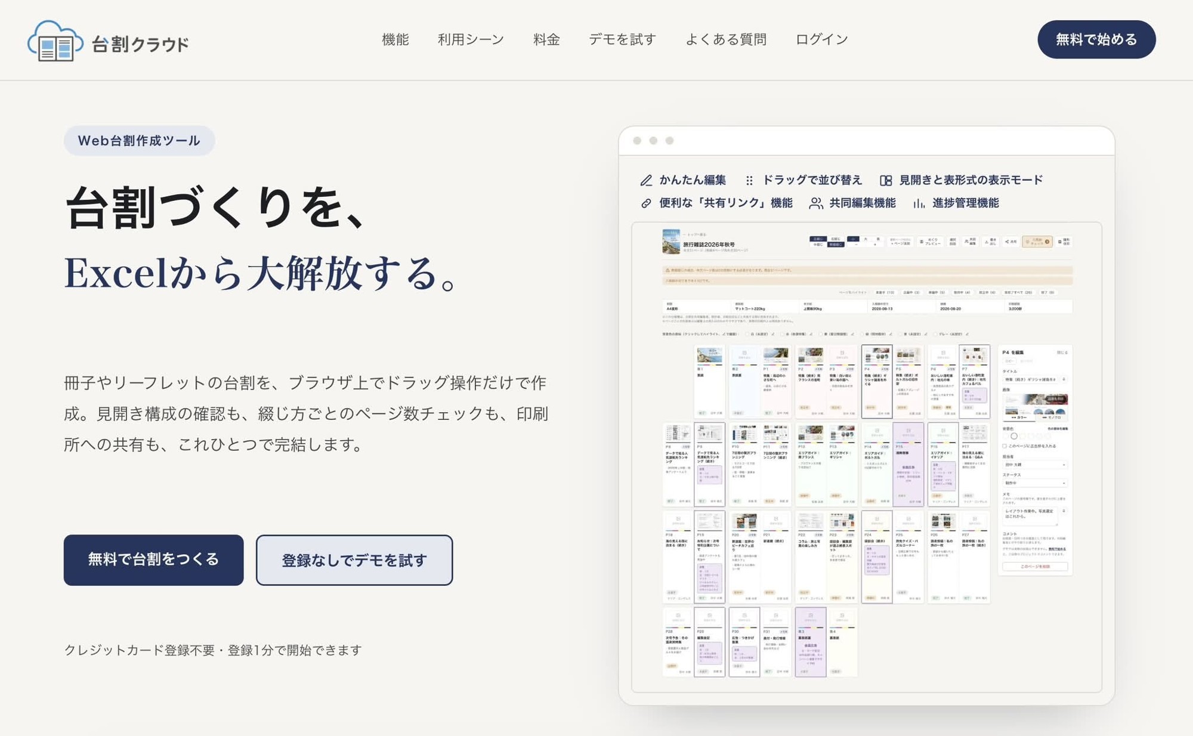Viewport: 1193px width, 736px height.
Task: Select the P17 海の見える宿 Q&A page card
Action: [975, 465]
